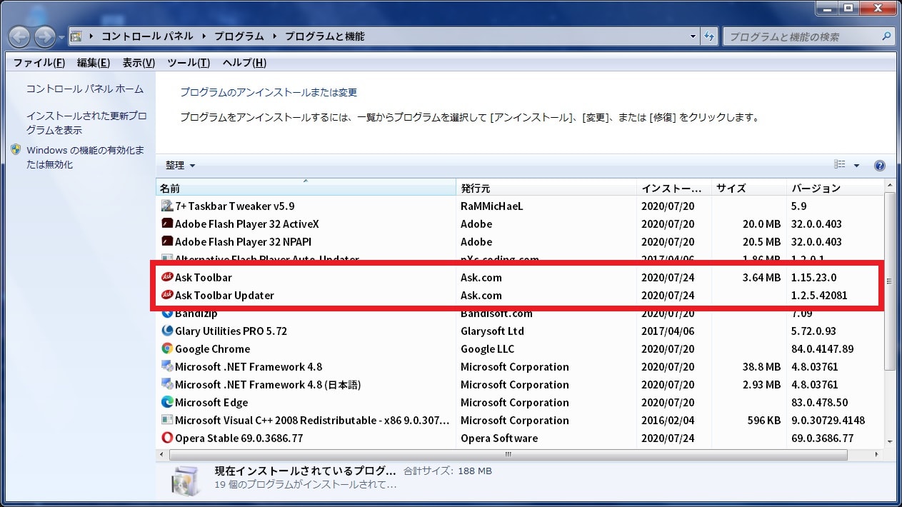Open コントロール パネル ホーム link
This screenshot has height=507, width=902.
[x=85, y=89]
